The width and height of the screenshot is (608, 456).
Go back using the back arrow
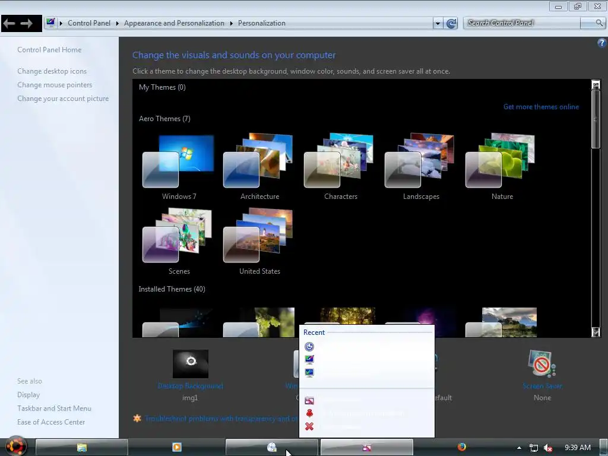(x=9, y=24)
